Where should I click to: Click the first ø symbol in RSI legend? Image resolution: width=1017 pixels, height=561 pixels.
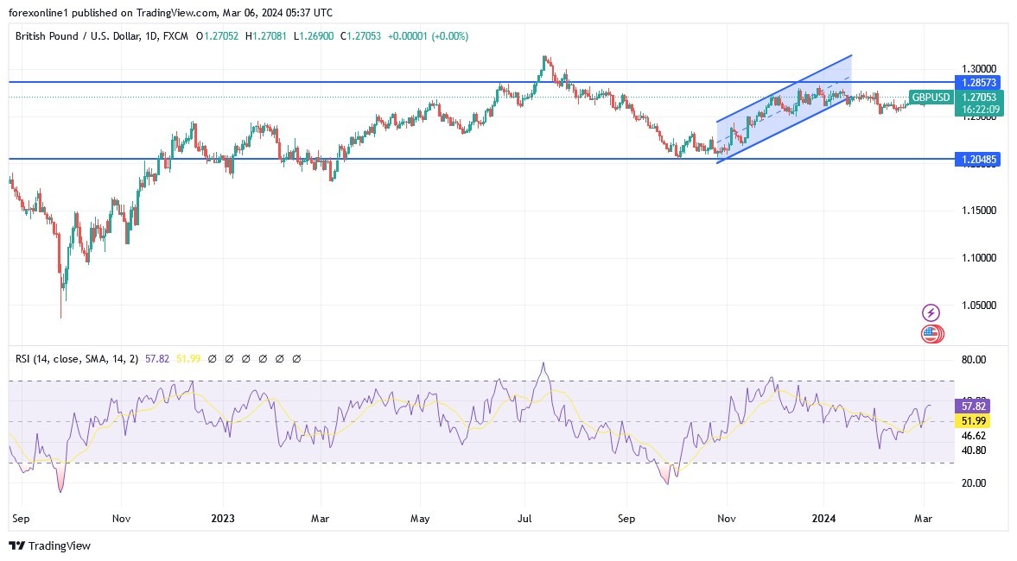click(x=212, y=358)
